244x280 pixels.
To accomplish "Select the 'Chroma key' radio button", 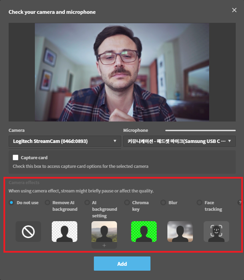I will [x=127, y=202].
